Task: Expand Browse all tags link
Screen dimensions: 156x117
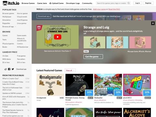Action: [9, 27]
